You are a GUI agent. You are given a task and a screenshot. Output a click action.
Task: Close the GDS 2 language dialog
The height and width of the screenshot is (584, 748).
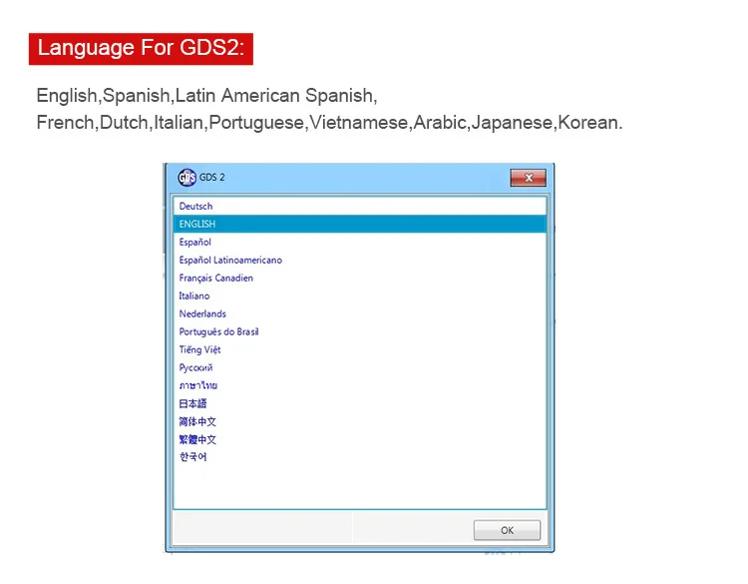click(528, 178)
